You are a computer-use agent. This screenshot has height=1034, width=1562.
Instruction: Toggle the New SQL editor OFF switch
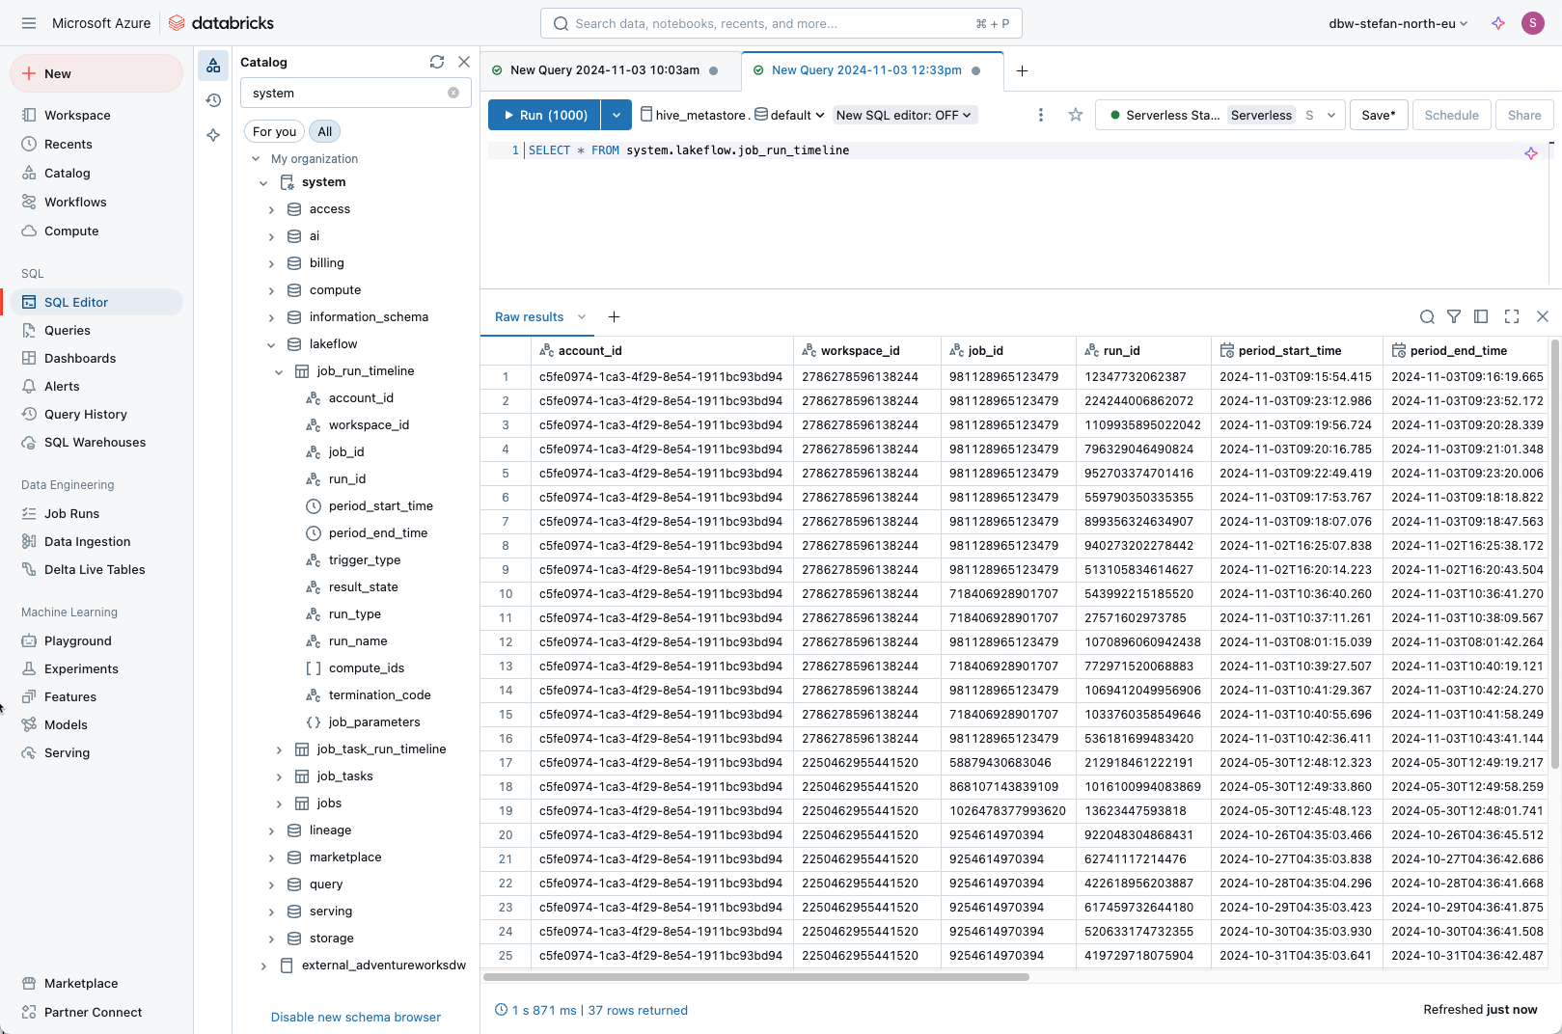click(904, 115)
